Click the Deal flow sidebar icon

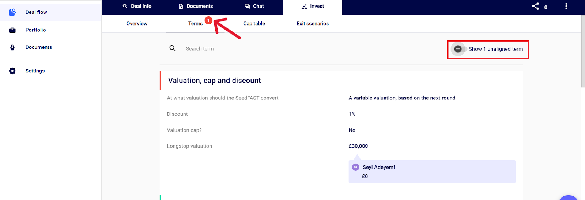(x=12, y=12)
